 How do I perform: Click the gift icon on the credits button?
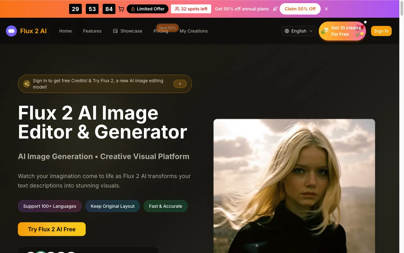pos(326,30)
